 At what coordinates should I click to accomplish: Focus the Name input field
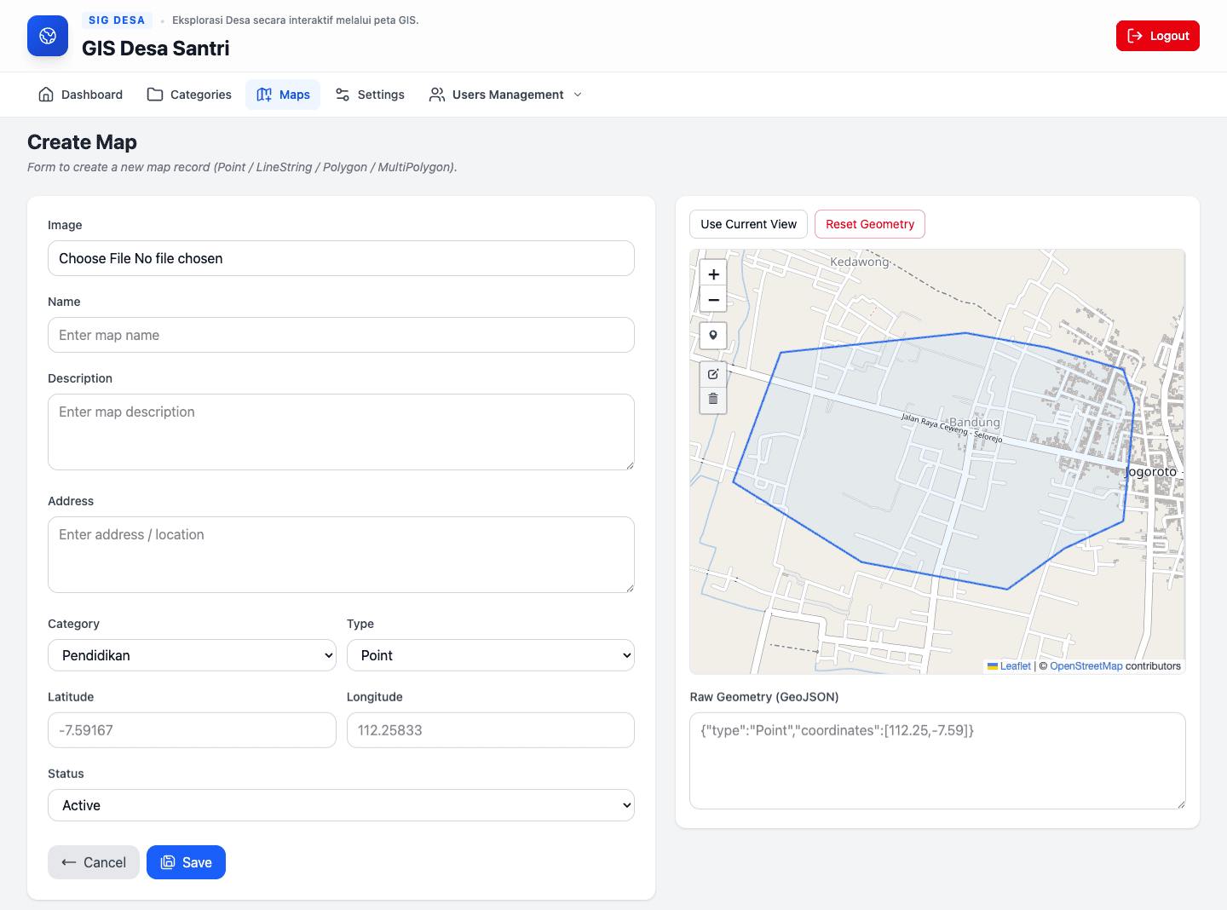pos(341,335)
